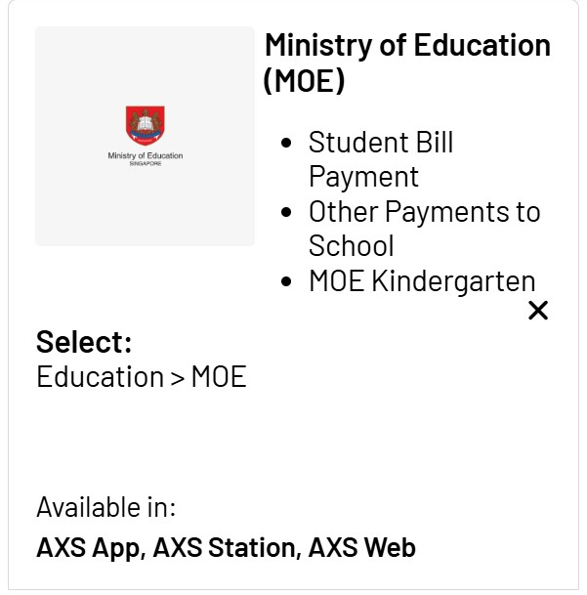Click the '>' separator in the path
Image resolution: width=587 pixels, height=595 pixels.
click(177, 377)
